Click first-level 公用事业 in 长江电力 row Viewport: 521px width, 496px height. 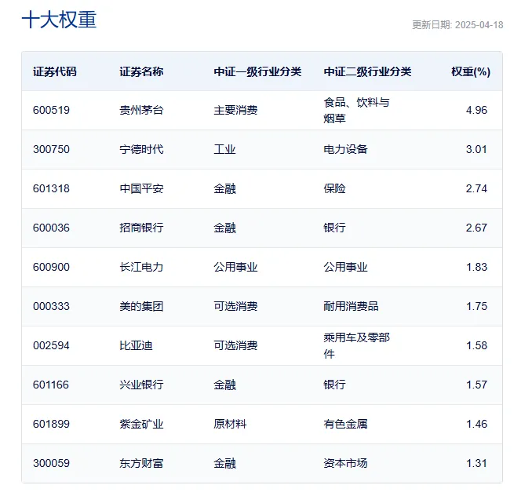pyautogui.click(x=235, y=267)
